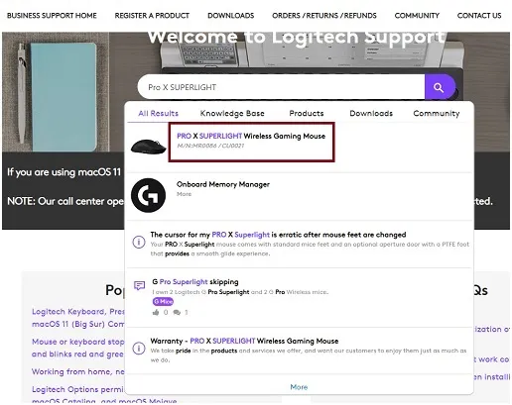Select the All Results tab
This screenshot has width=512, height=405.
pyautogui.click(x=159, y=113)
